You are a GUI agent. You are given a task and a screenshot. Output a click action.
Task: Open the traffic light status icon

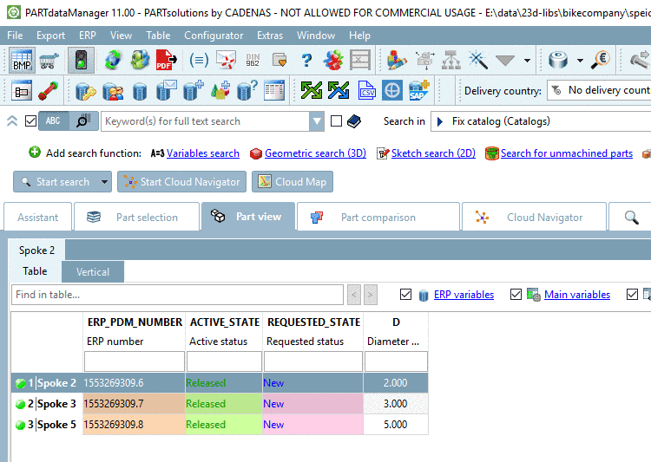point(81,60)
